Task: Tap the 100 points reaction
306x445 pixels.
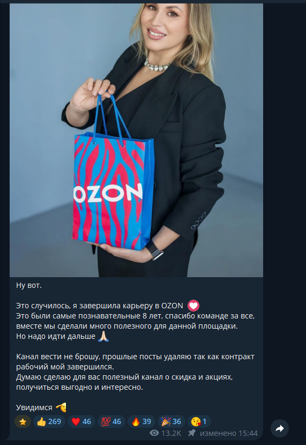Action: coord(111,421)
